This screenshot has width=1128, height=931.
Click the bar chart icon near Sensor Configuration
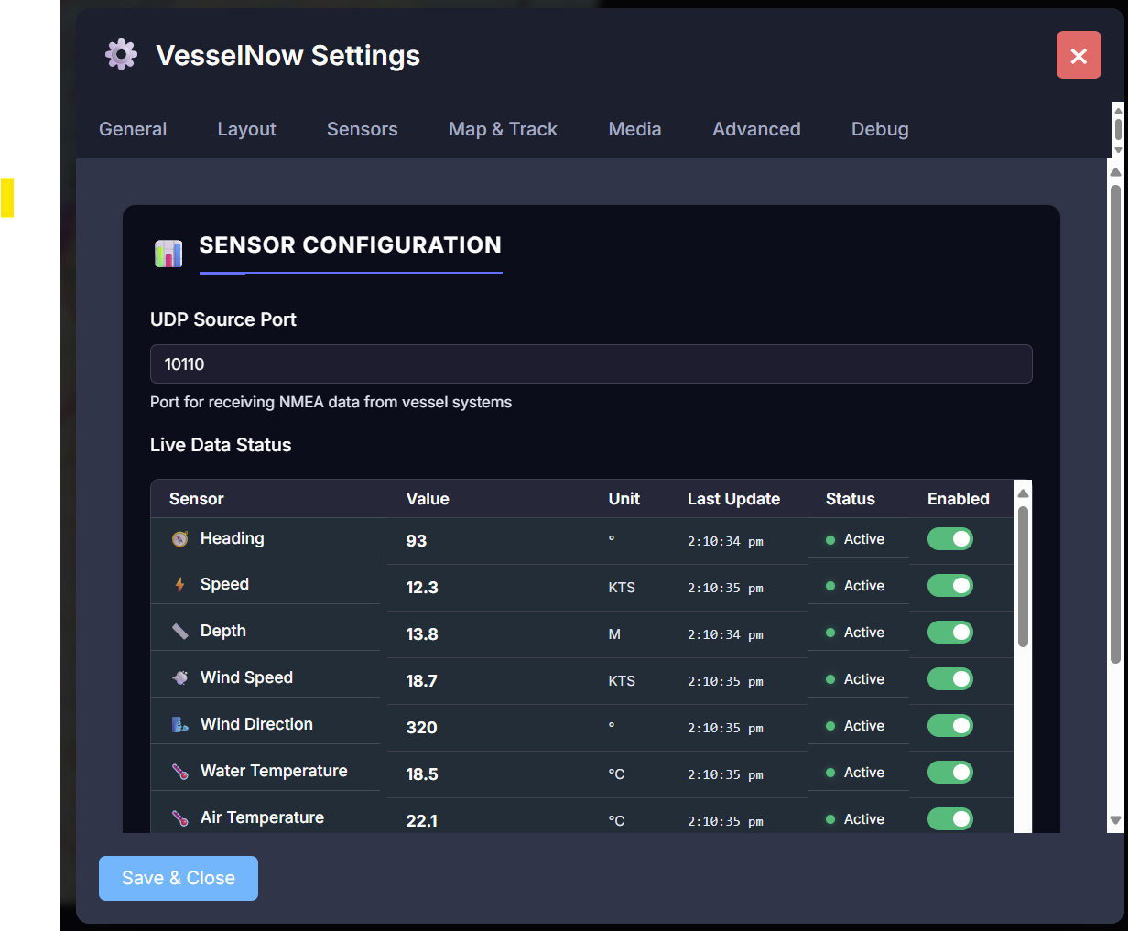pos(168,253)
